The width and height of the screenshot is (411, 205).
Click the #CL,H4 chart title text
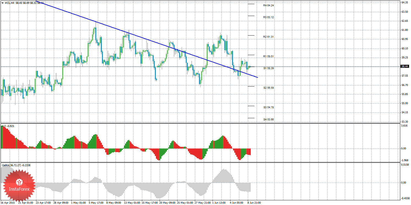(10, 3)
